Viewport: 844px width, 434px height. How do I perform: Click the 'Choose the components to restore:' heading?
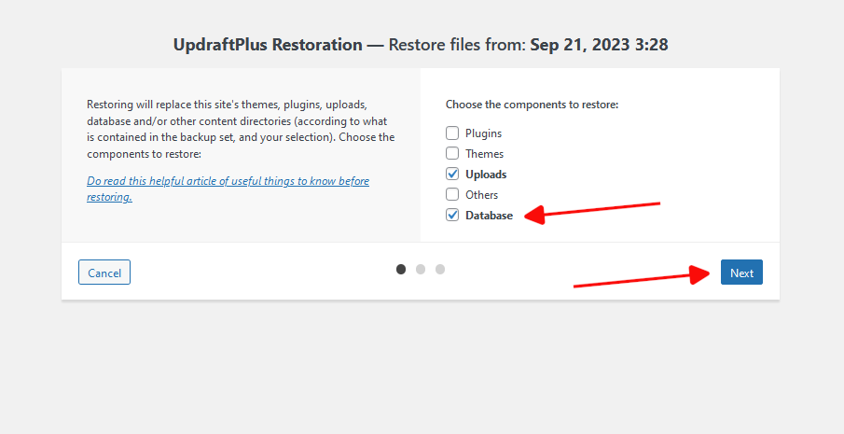532,105
